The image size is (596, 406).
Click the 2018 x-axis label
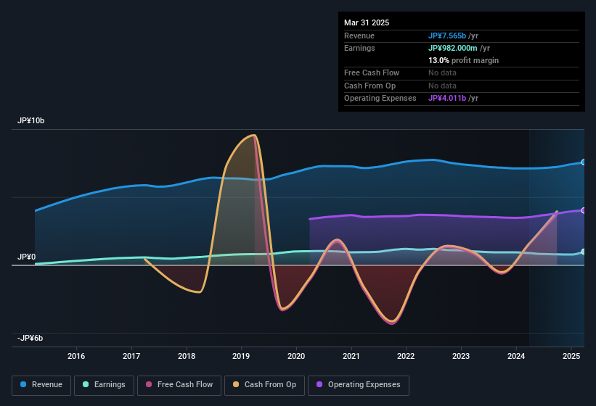(x=187, y=356)
